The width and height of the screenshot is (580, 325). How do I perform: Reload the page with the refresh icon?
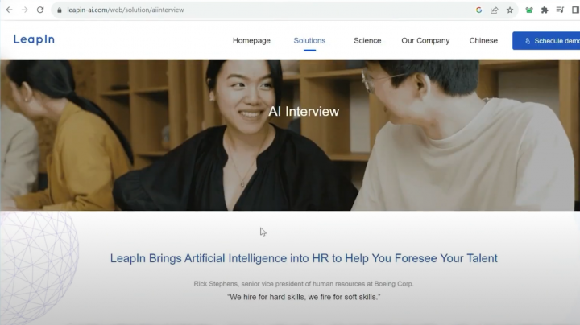pyautogui.click(x=40, y=10)
